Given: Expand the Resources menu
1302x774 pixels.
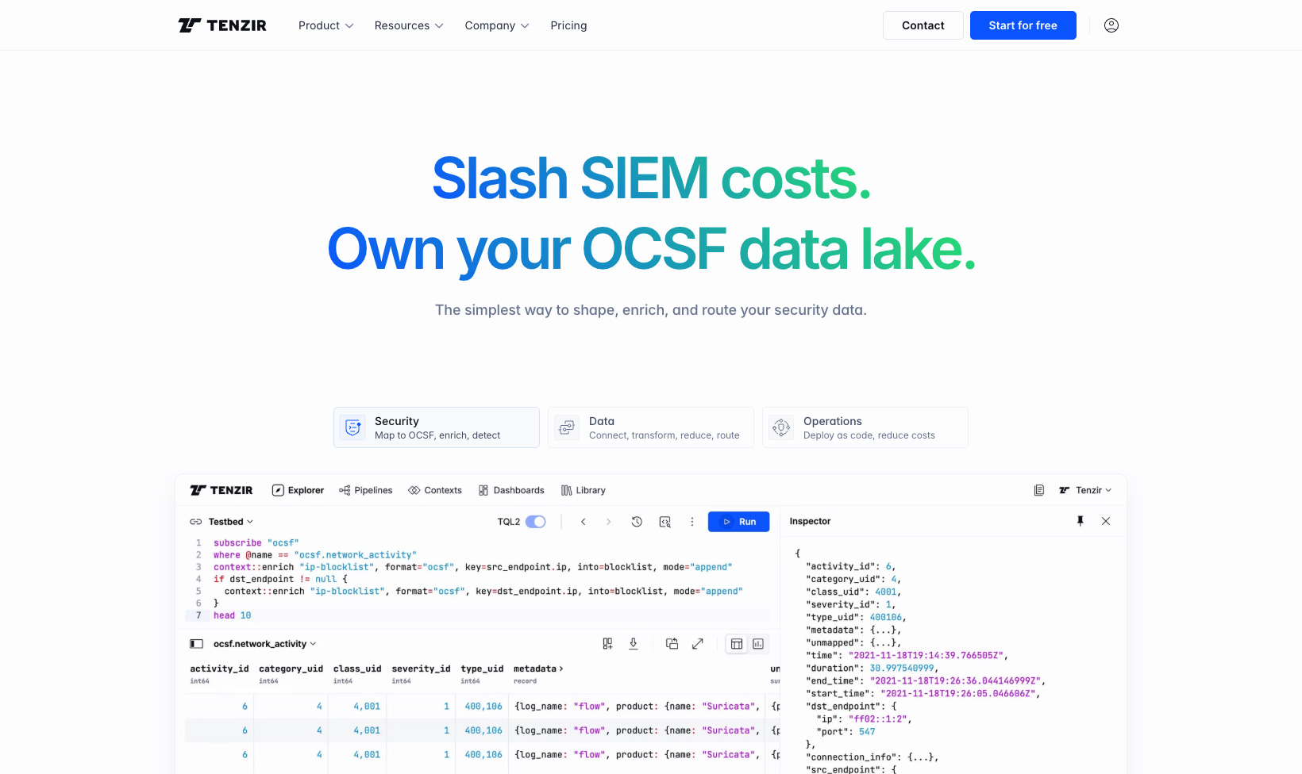Looking at the screenshot, I should point(409,25).
